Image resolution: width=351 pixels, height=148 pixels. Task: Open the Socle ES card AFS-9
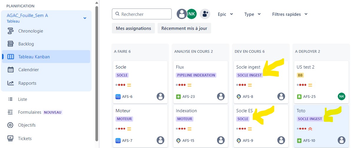coord(261,126)
